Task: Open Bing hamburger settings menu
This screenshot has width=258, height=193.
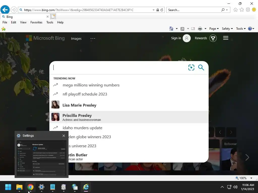Action: [x=225, y=38]
